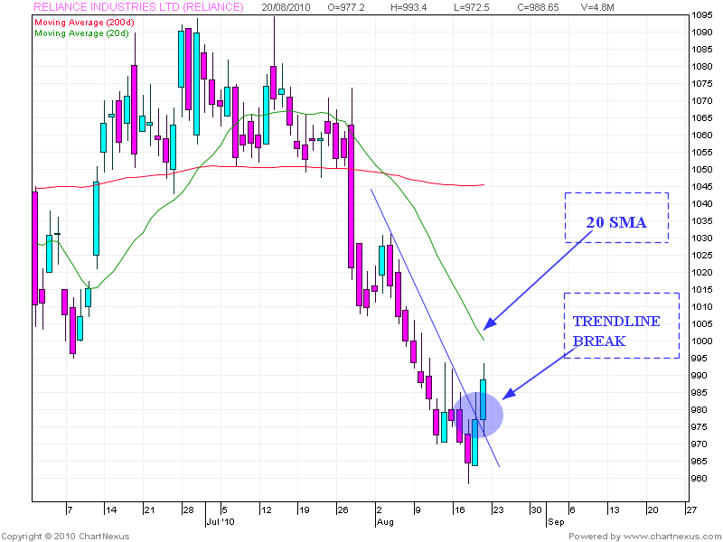Click the 1050 price axis label
This screenshot has width=723, height=542.
pos(702,170)
